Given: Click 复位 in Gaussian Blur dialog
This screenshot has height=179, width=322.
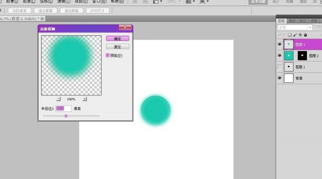Looking at the screenshot, I should (117, 46).
